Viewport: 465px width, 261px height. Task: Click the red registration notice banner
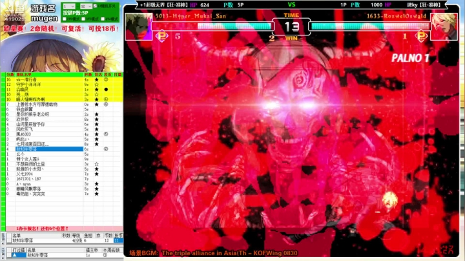64,229
